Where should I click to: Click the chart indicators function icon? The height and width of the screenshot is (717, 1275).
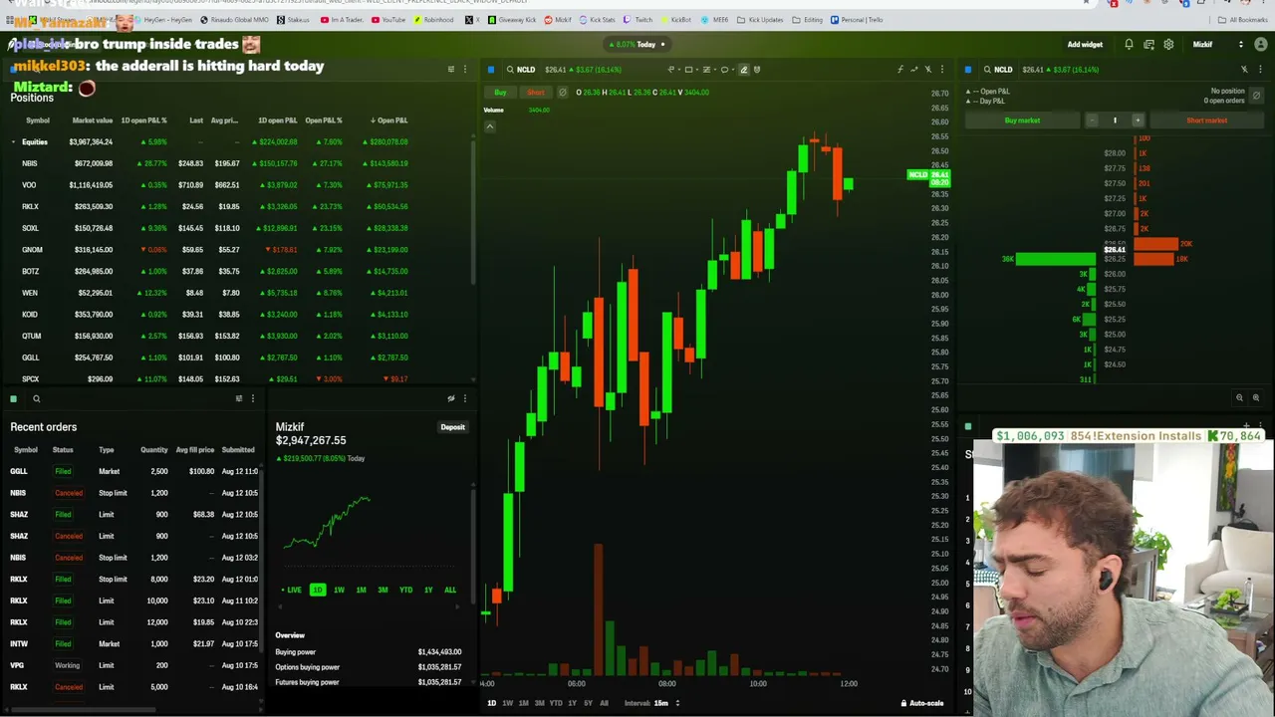pos(900,70)
